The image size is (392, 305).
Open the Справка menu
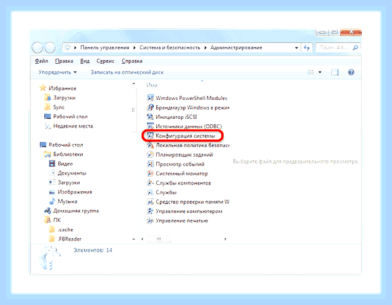click(132, 61)
